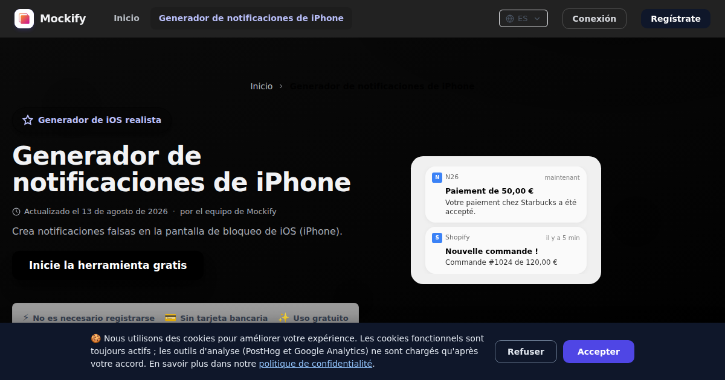725x380 pixels.
Task: Click the credit card emoji icon
Action: pyautogui.click(x=170, y=318)
